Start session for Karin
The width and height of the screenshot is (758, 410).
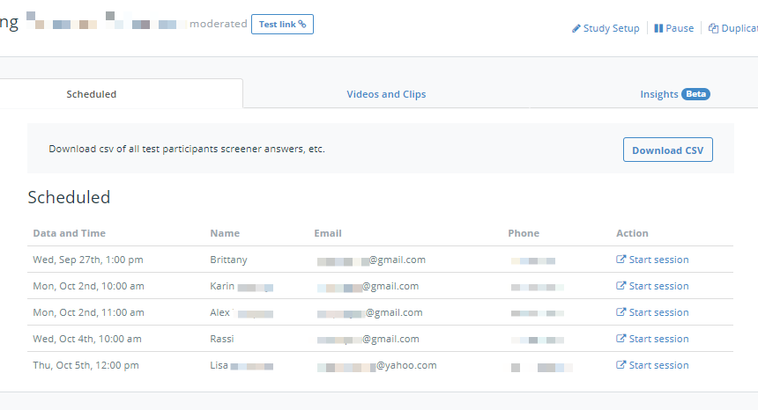pos(652,286)
